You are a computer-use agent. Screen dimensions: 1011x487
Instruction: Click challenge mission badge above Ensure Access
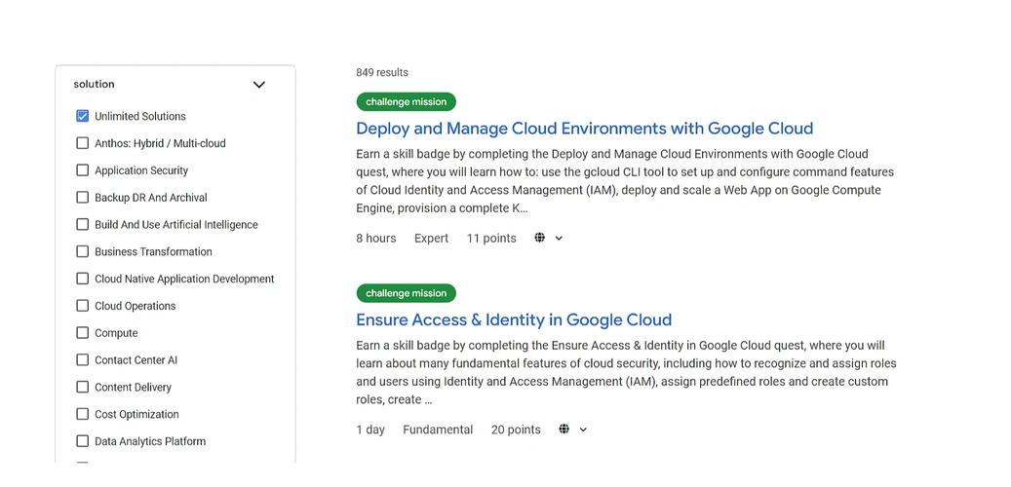pos(406,293)
